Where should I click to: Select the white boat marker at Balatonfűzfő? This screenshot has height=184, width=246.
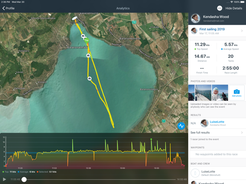(75, 18)
